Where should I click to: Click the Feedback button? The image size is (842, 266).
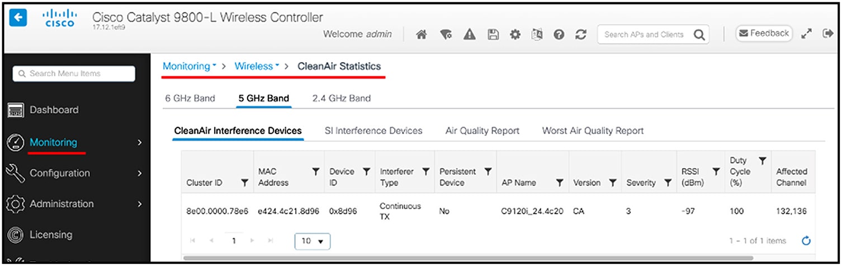click(x=764, y=34)
